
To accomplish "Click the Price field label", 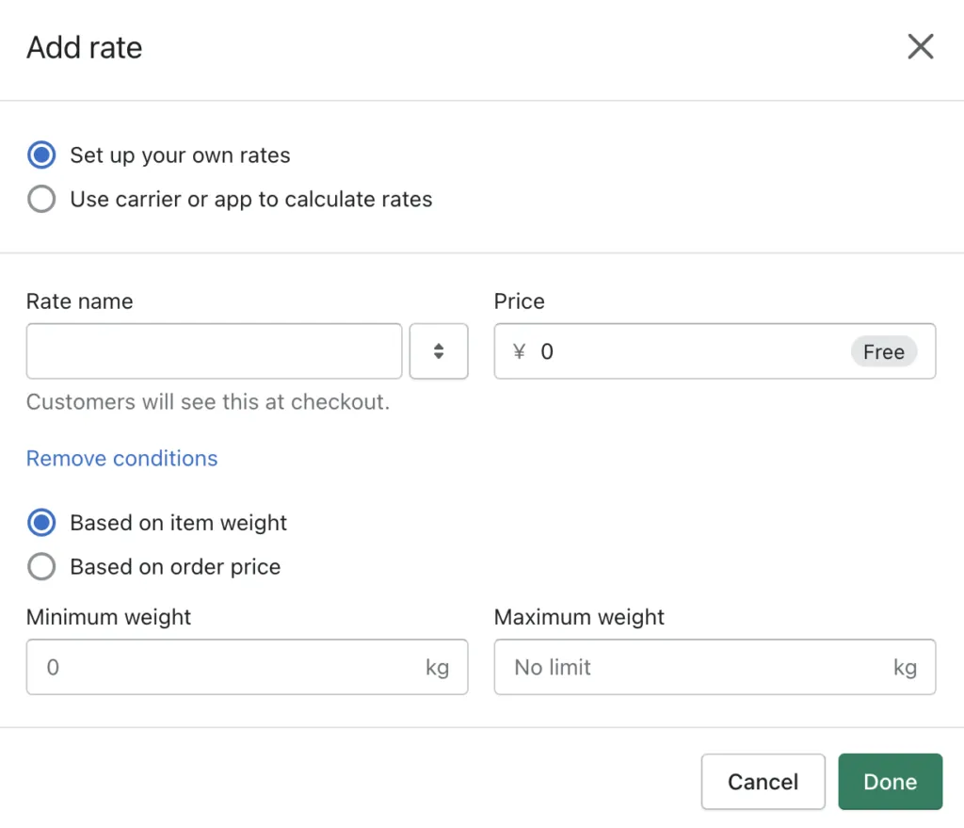I will click(x=519, y=301).
